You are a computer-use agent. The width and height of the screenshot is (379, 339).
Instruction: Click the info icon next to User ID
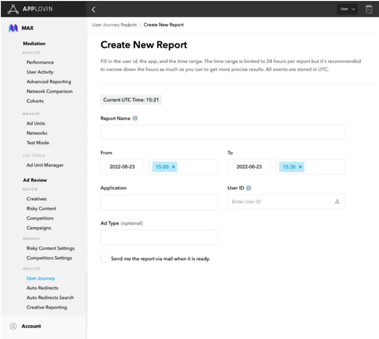(x=248, y=188)
